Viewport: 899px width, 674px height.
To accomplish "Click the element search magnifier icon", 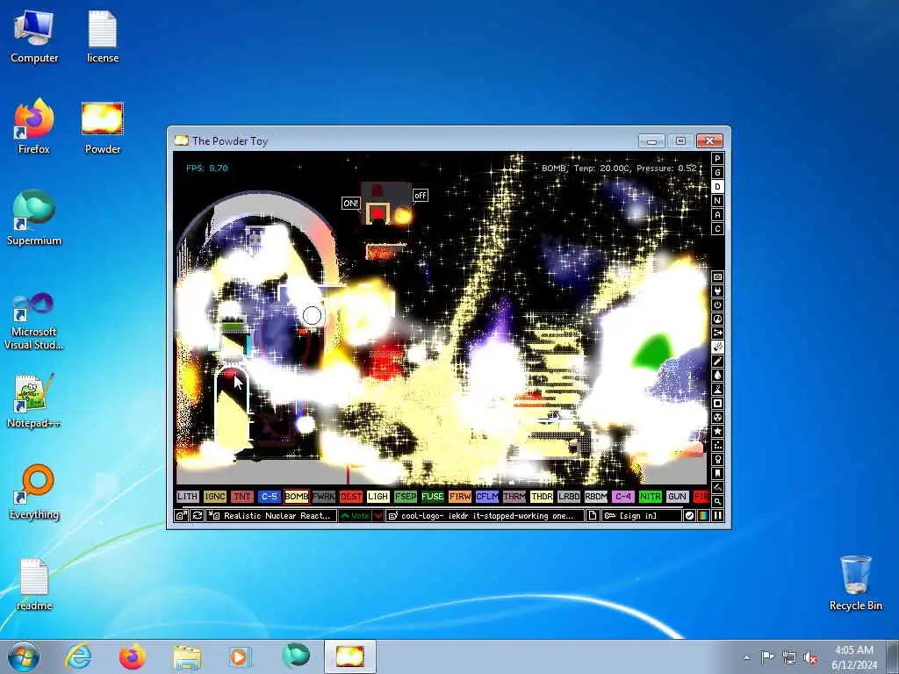I will click(x=717, y=501).
